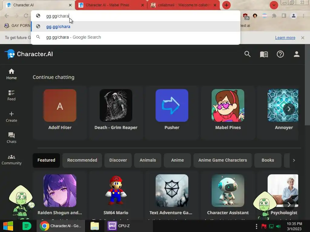Open the tab search dropdown arrow
310x232 pixels.
[x=274, y=5]
